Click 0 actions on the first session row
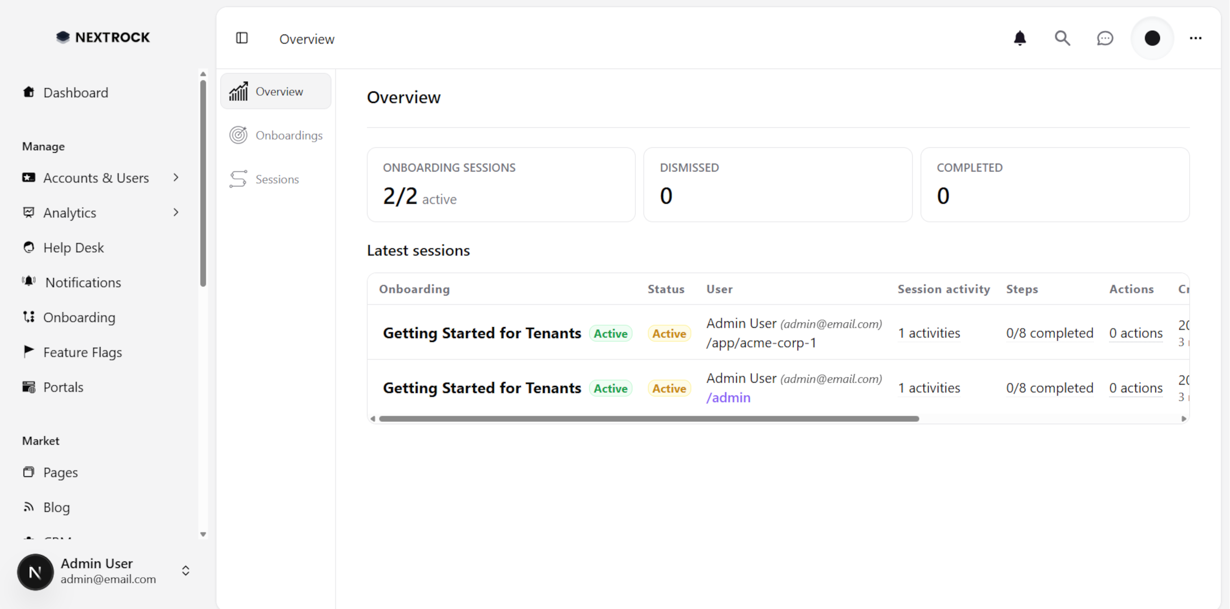This screenshot has width=1230, height=609. point(1135,333)
